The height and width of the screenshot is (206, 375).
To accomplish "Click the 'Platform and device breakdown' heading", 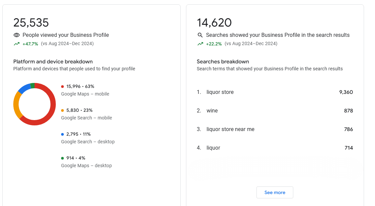I will pos(53,62).
